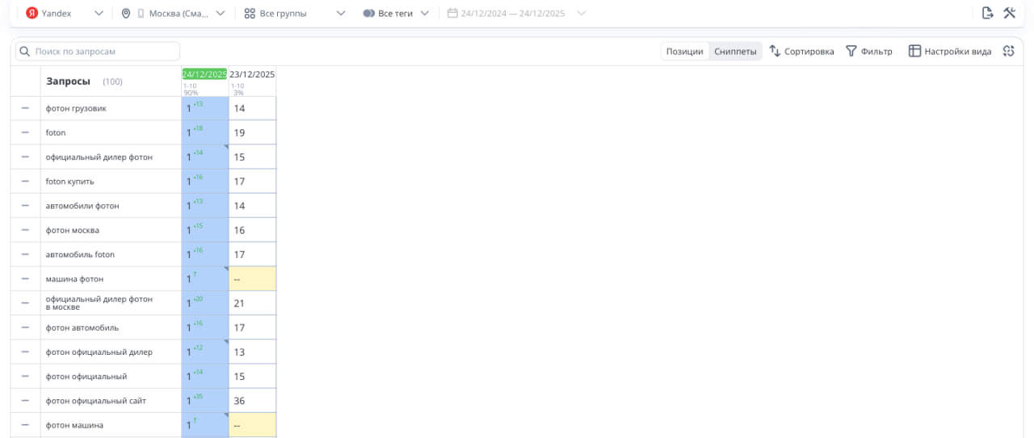Open the date range dropdown
The image size is (1034, 438).
point(582,14)
